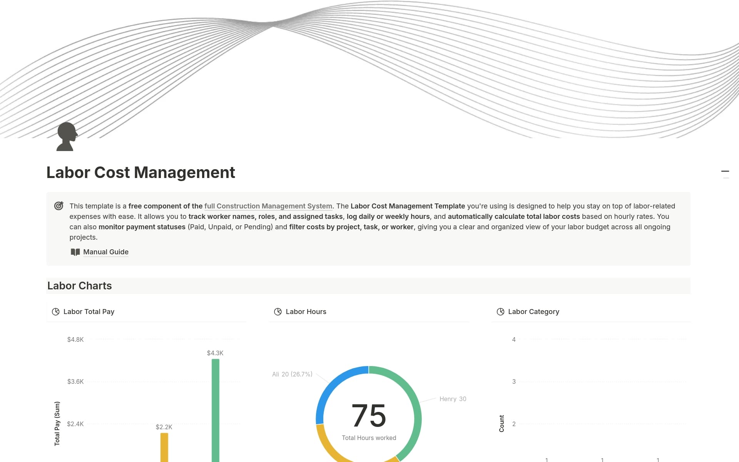Viewport: 739px width, 462px height.
Task: Expand the Labor Category chart header
Action: 533,311
